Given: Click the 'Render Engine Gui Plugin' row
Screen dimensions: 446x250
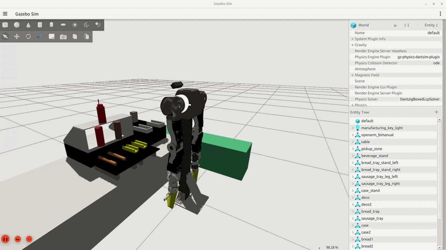Looking at the screenshot, I should (396, 87).
